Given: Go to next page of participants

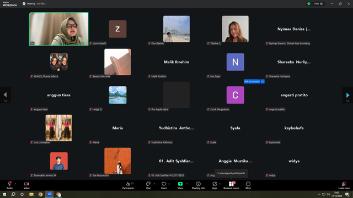Looking at the screenshot, I should (x=347, y=95).
